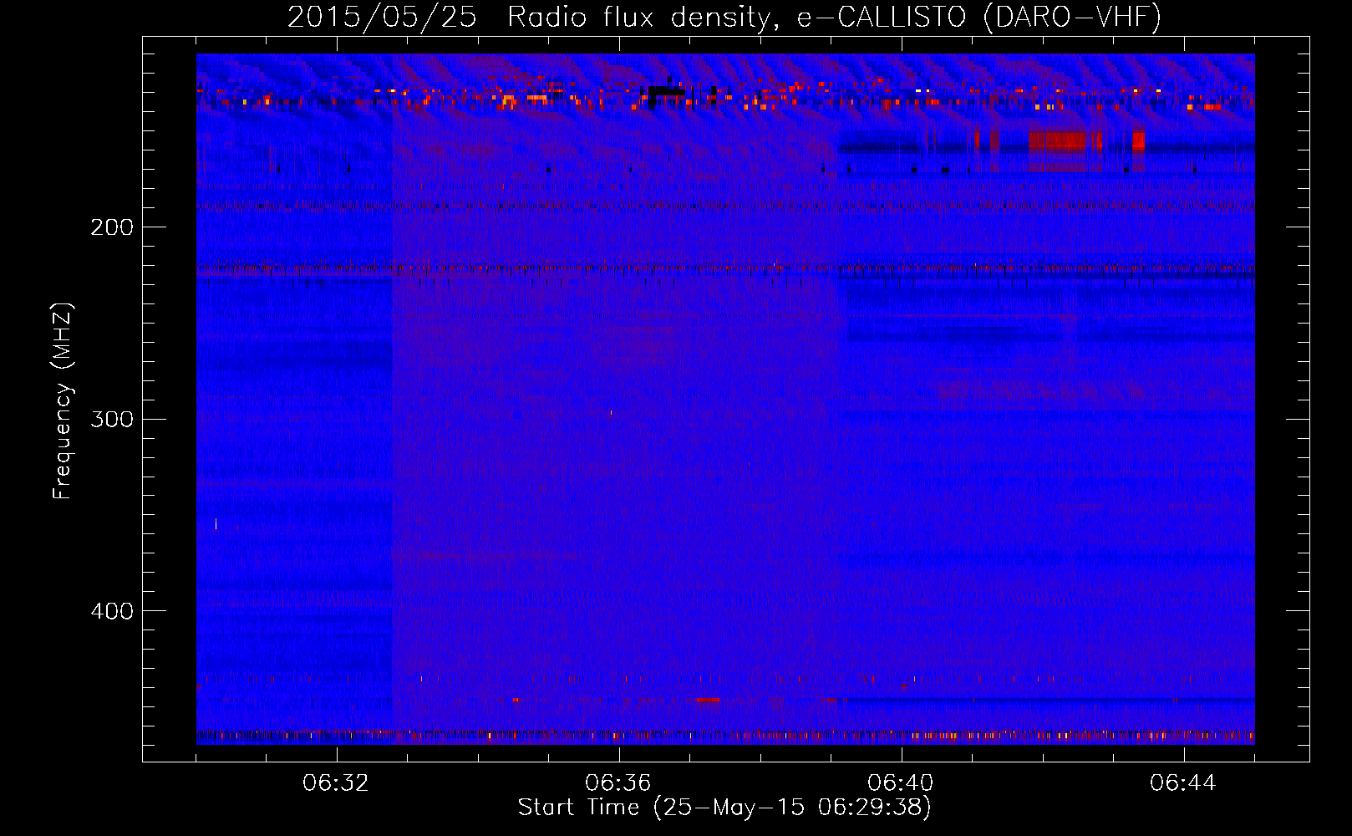Click the 'Frequency (MHZ)' axis label

click(63, 401)
